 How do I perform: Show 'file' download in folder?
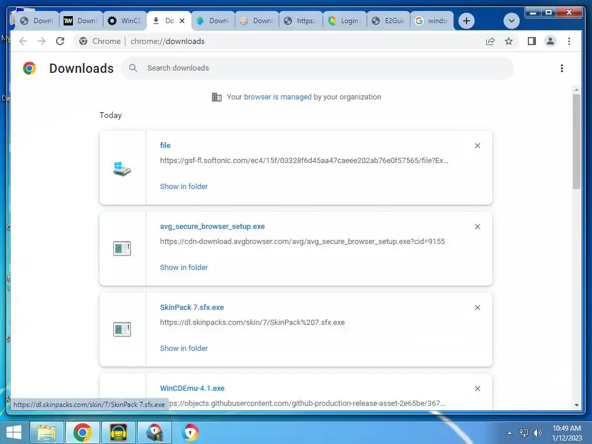click(183, 187)
